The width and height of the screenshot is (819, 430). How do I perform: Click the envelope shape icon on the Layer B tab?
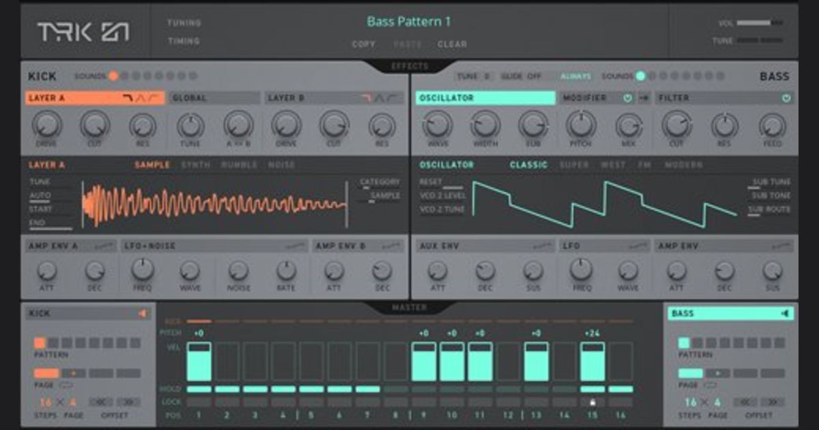[381, 98]
